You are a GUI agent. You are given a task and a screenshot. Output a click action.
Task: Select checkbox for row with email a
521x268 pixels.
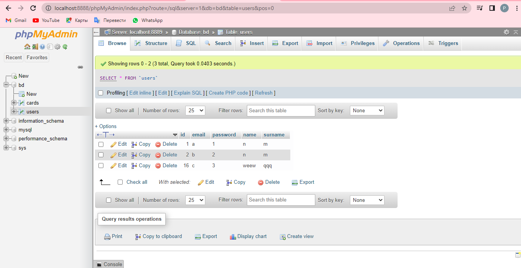(101, 144)
